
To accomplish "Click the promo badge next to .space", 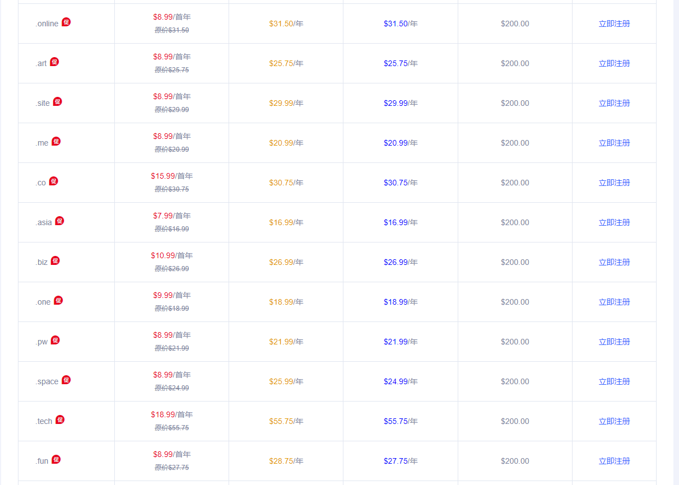I will coord(66,380).
